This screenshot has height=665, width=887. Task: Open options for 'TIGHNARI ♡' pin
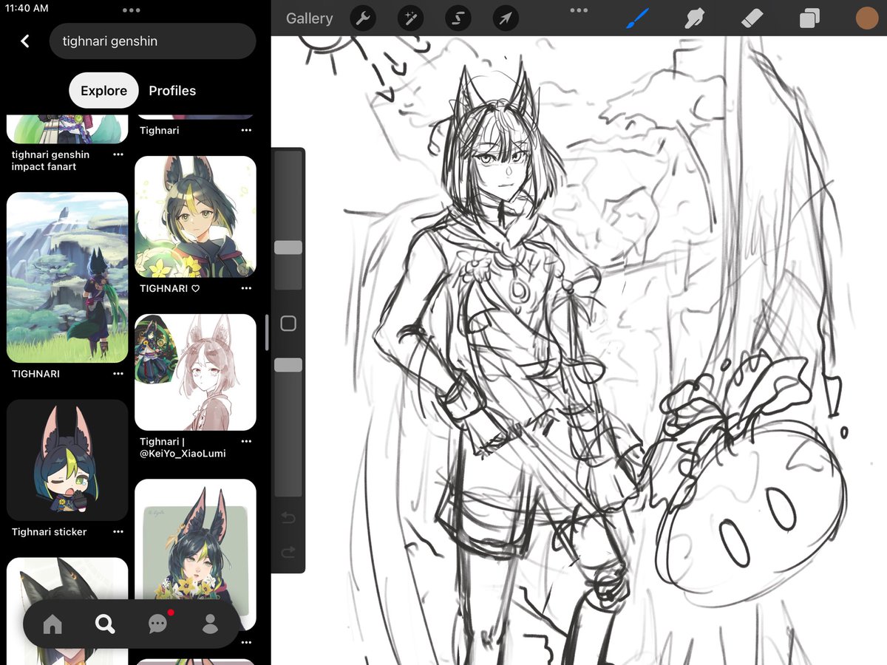246,289
